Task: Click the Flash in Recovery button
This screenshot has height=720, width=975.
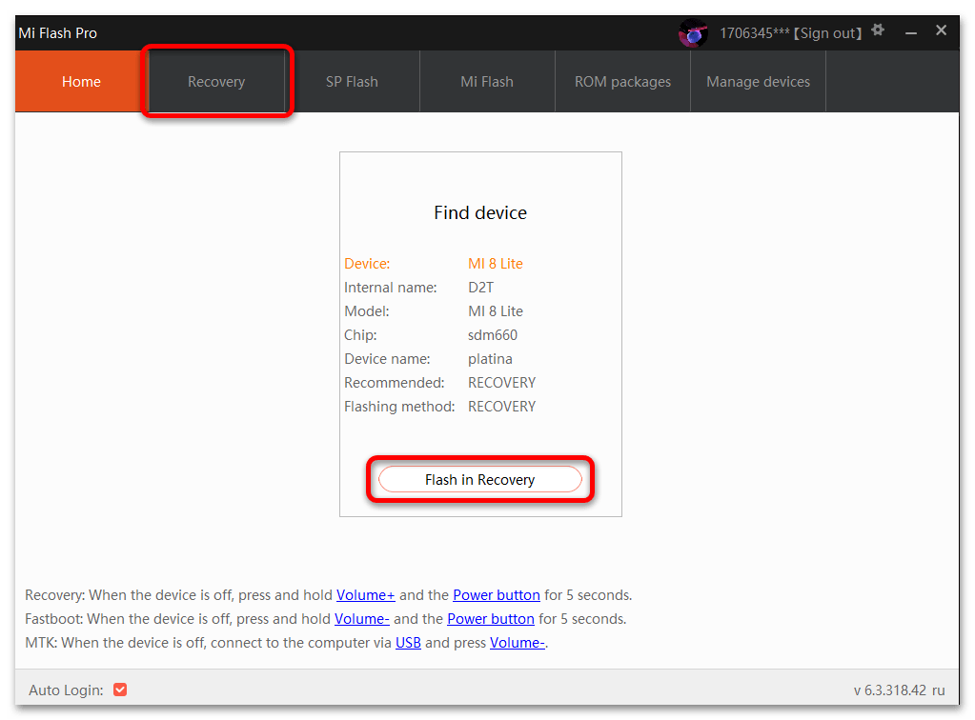Action: pos(480,480)
